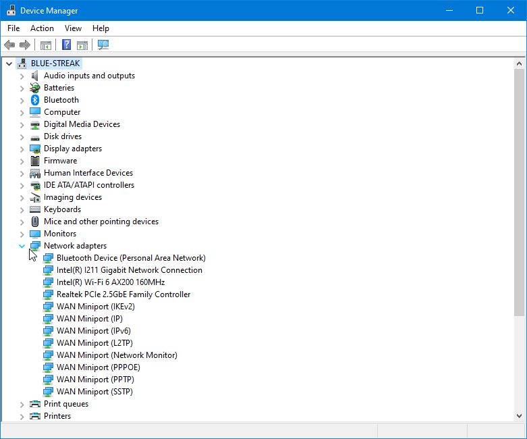Viewport: 527px width, 439px height.
Task: Click the Keyboards icon
Action: pos(35,209)
